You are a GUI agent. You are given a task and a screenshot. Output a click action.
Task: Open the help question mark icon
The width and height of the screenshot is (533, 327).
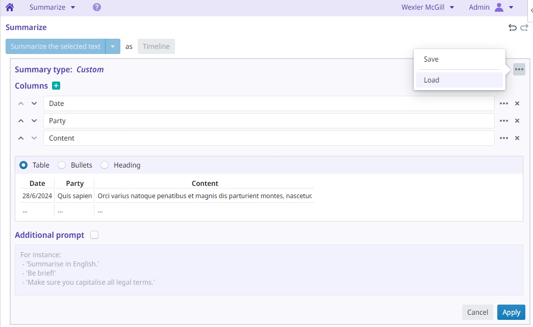[97, 8]
